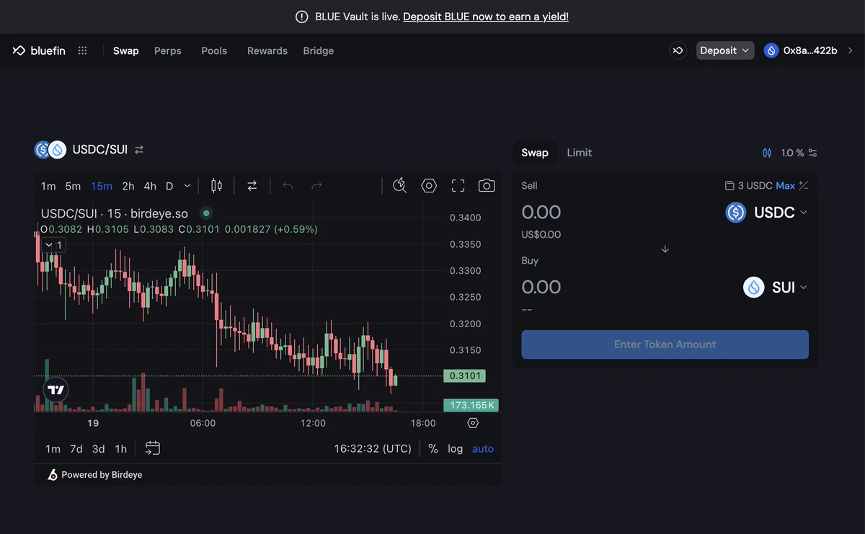Open the Rewards page
Viewport: 865px width, 534px height.
[267, 50]
